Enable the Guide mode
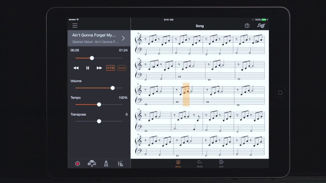 pyautogui.click(x=122, y=68)
